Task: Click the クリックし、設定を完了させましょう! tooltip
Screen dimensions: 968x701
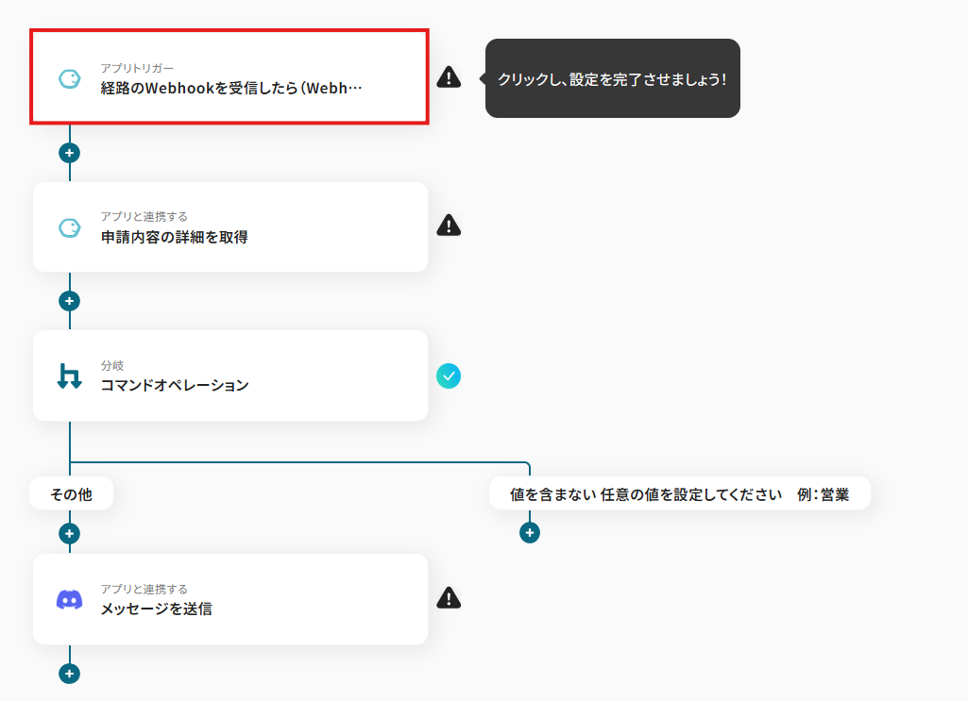Action: click(x=612, y=78)
